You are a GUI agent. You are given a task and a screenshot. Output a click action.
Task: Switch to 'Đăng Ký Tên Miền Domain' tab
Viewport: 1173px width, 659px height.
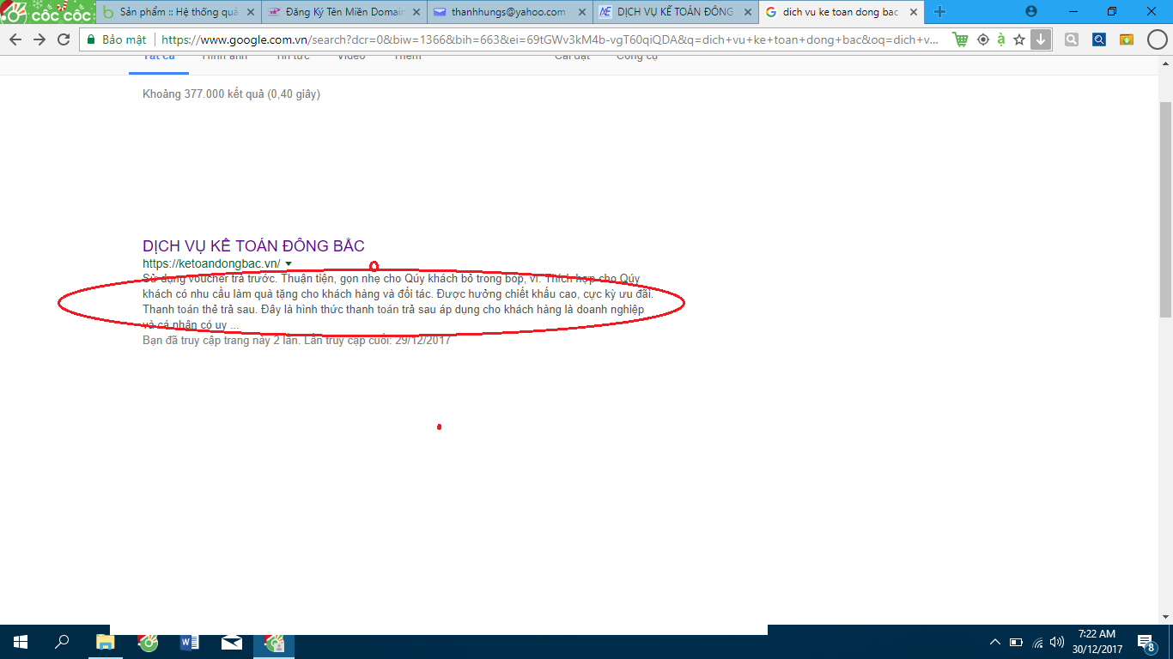coord(343,12)
